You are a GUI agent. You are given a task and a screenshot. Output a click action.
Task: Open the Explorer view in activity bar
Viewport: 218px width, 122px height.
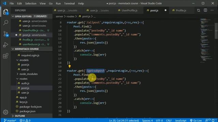[x=5, y=12]
